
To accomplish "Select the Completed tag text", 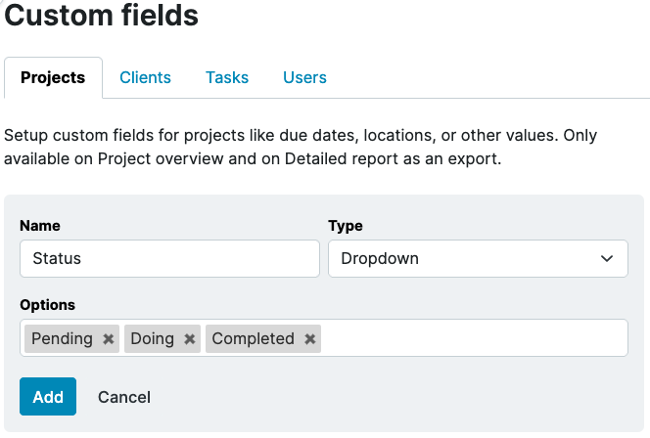I will [253, 338].
